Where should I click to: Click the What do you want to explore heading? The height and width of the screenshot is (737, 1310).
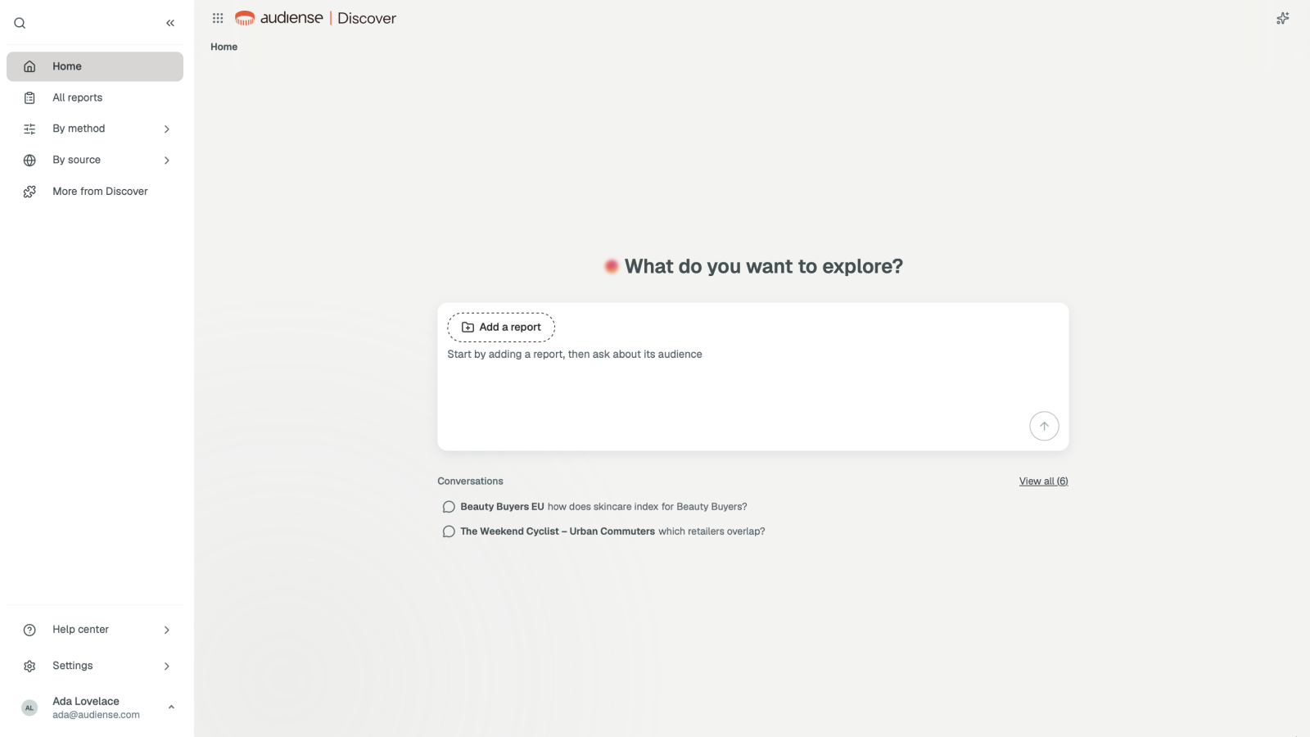pos(764,266)
